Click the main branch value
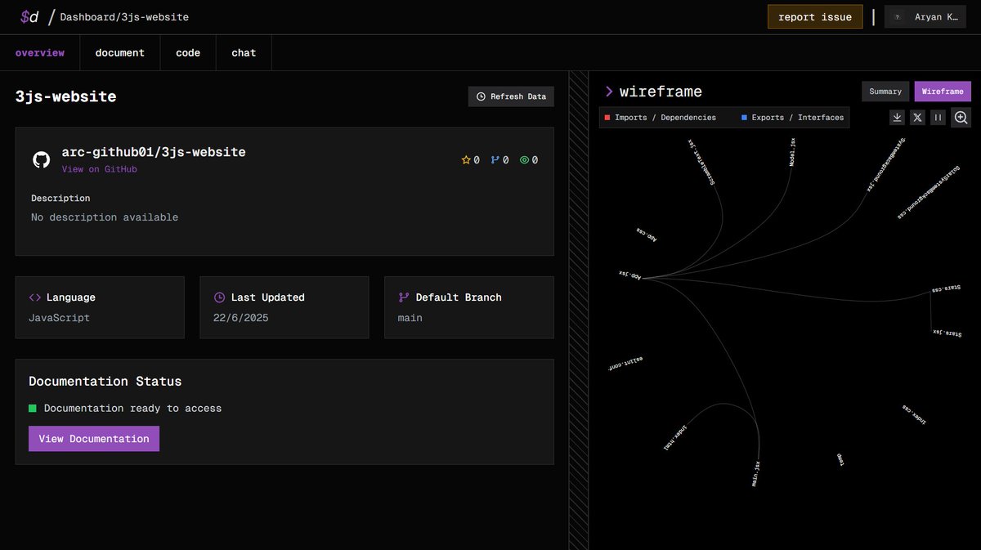Viewport: 981px width, 550px height. pyautogui.click(x=410, y=318)
